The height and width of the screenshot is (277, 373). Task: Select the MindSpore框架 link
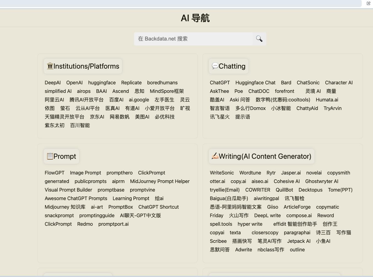tap(167, 91)
